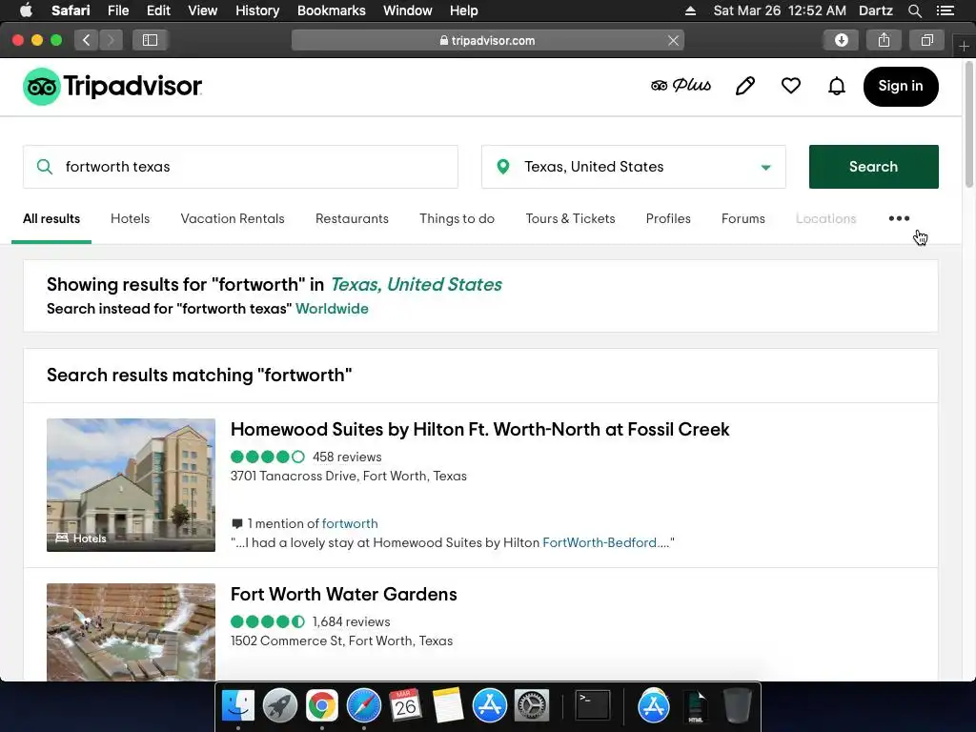Click the fortworth texas search field
Viewport: 976px width, 732px height.
(x=240, y=167)
